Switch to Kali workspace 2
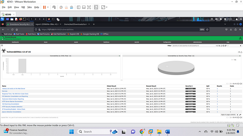This screenshot has height=136, width=243. [x=36, y=19]
